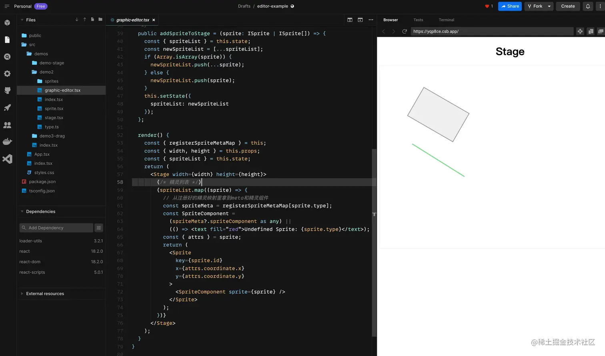Click the Fork button

535,6
